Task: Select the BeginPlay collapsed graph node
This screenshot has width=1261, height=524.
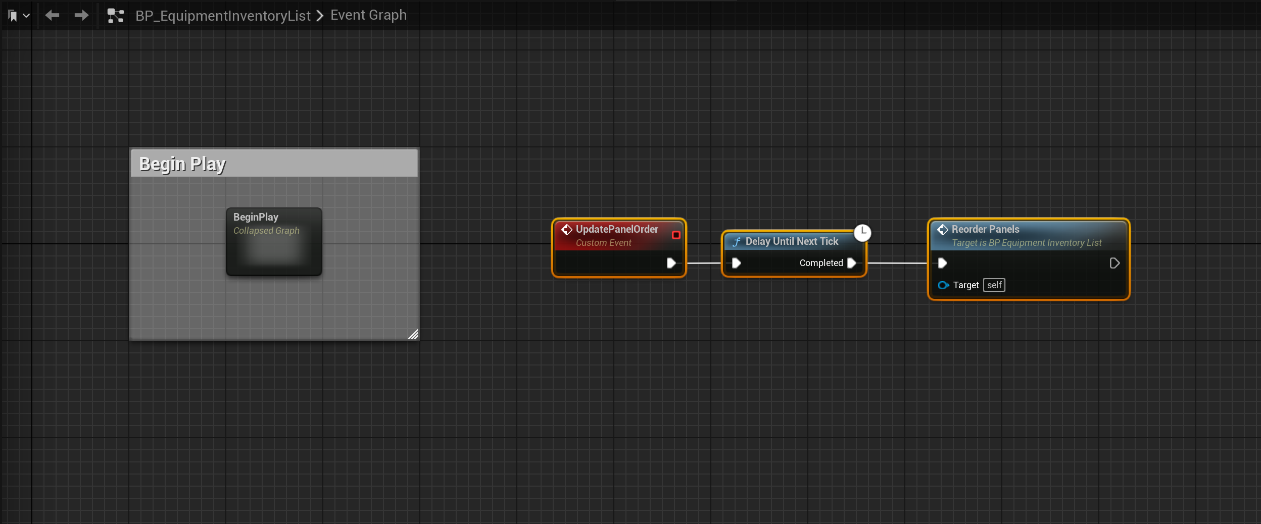Action: tap(274, 242)
